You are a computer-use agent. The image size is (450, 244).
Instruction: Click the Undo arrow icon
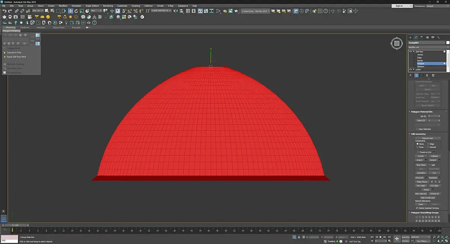coord(4,11)
